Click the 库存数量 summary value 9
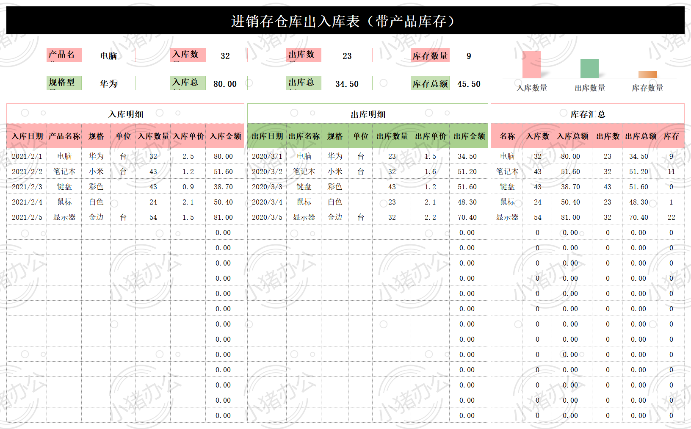Viewport: 691px width, 429px height. (x=469, y=55)
